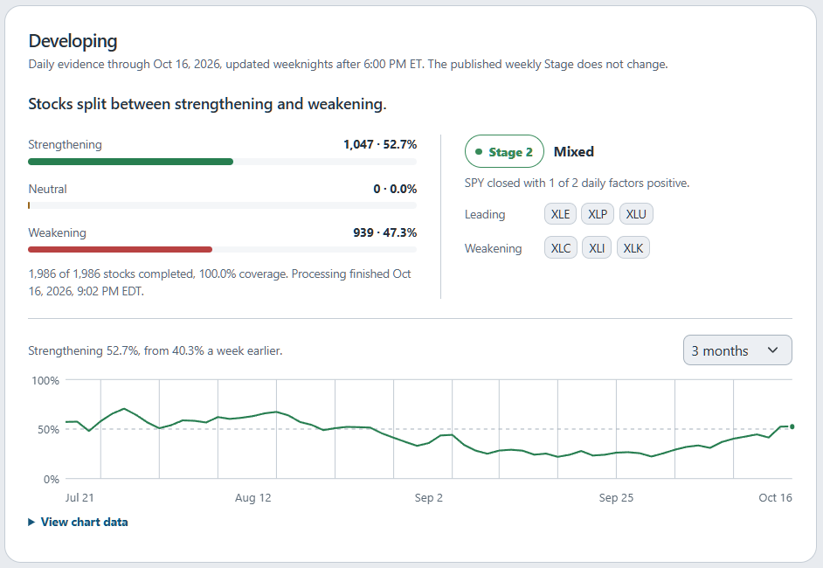This screenshot has width=823, height=568.
Task: Click the Neutral progress bar track
Action: (x=223, y=205)
